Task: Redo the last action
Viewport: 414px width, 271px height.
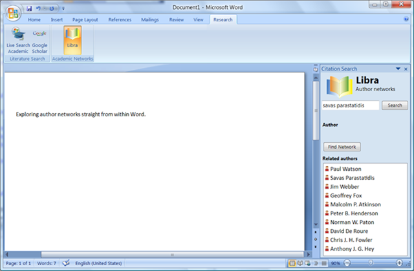Action: point(52,8)
